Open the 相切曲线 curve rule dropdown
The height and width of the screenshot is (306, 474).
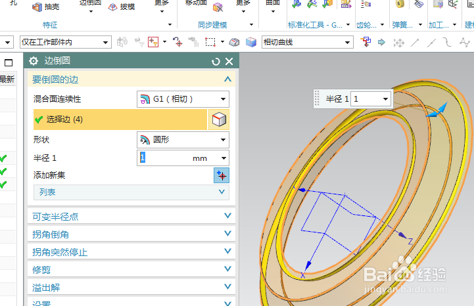[347, 43]
